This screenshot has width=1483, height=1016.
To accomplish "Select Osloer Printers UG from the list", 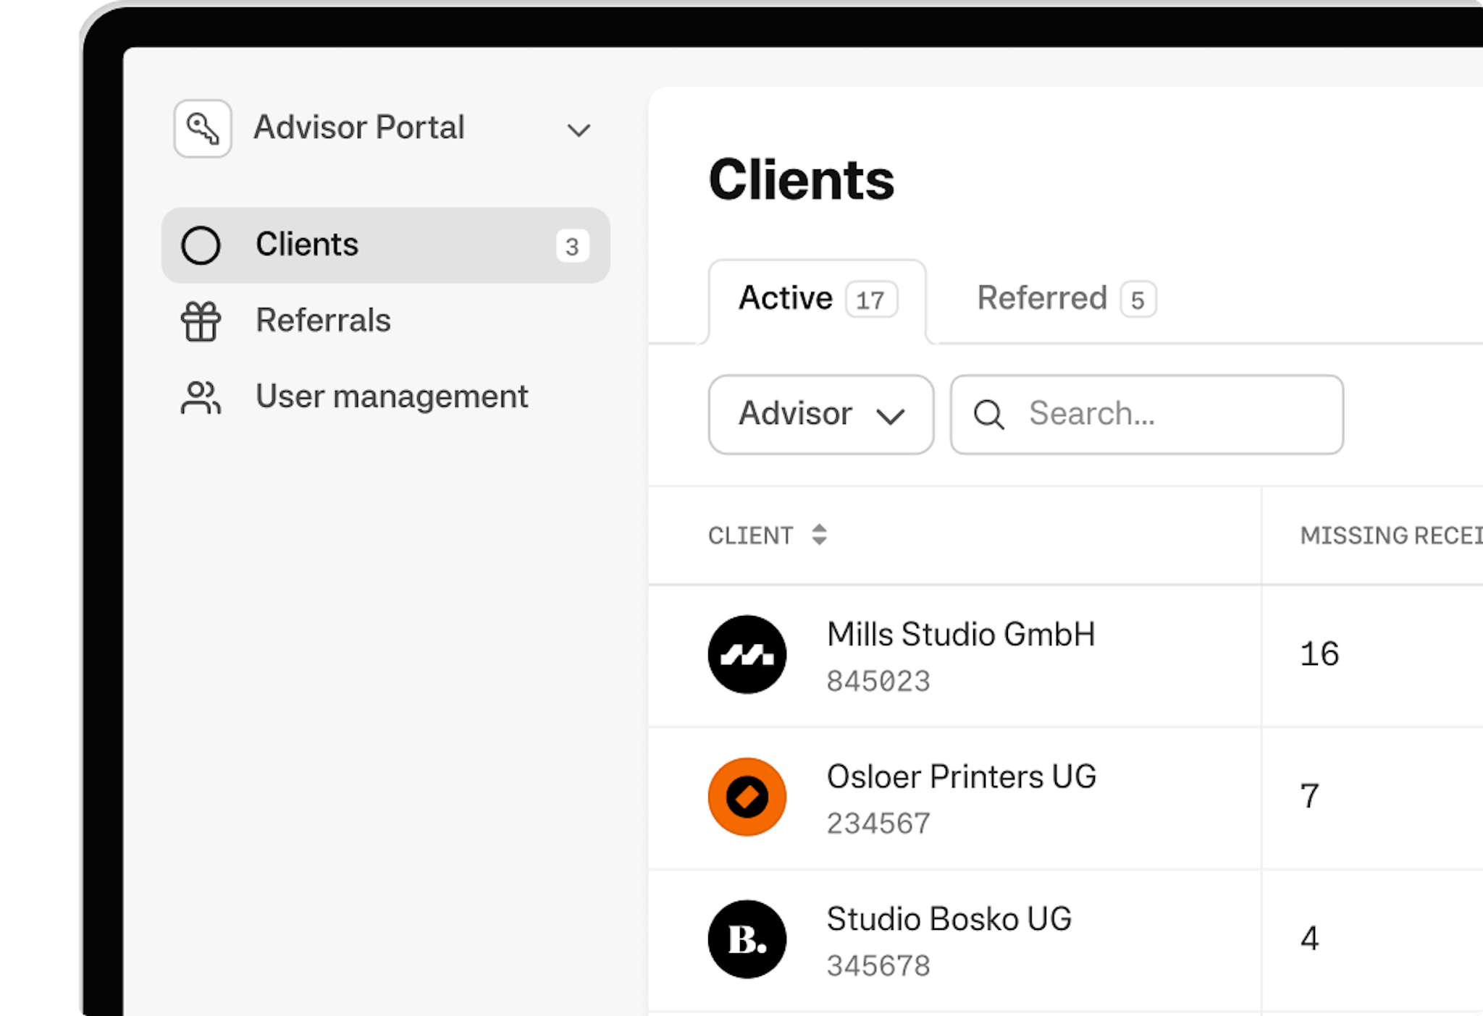I will point(962,777).
